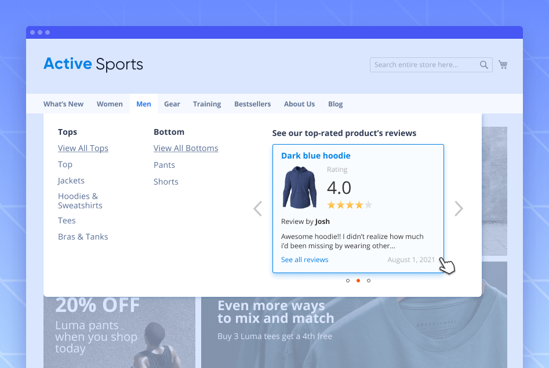Open See all reviews link
Screen dimensions: 549x368
pyautogui.click(x=304, y=260)
